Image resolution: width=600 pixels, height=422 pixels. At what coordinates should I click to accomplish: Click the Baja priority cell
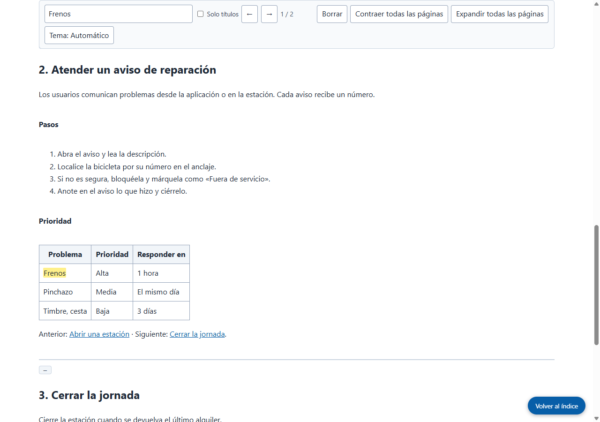pyautogui.click(x=112, y=311)
